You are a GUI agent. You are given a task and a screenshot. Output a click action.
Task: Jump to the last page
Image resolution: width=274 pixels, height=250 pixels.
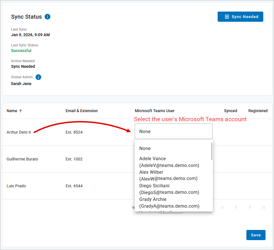click(263, 207)
